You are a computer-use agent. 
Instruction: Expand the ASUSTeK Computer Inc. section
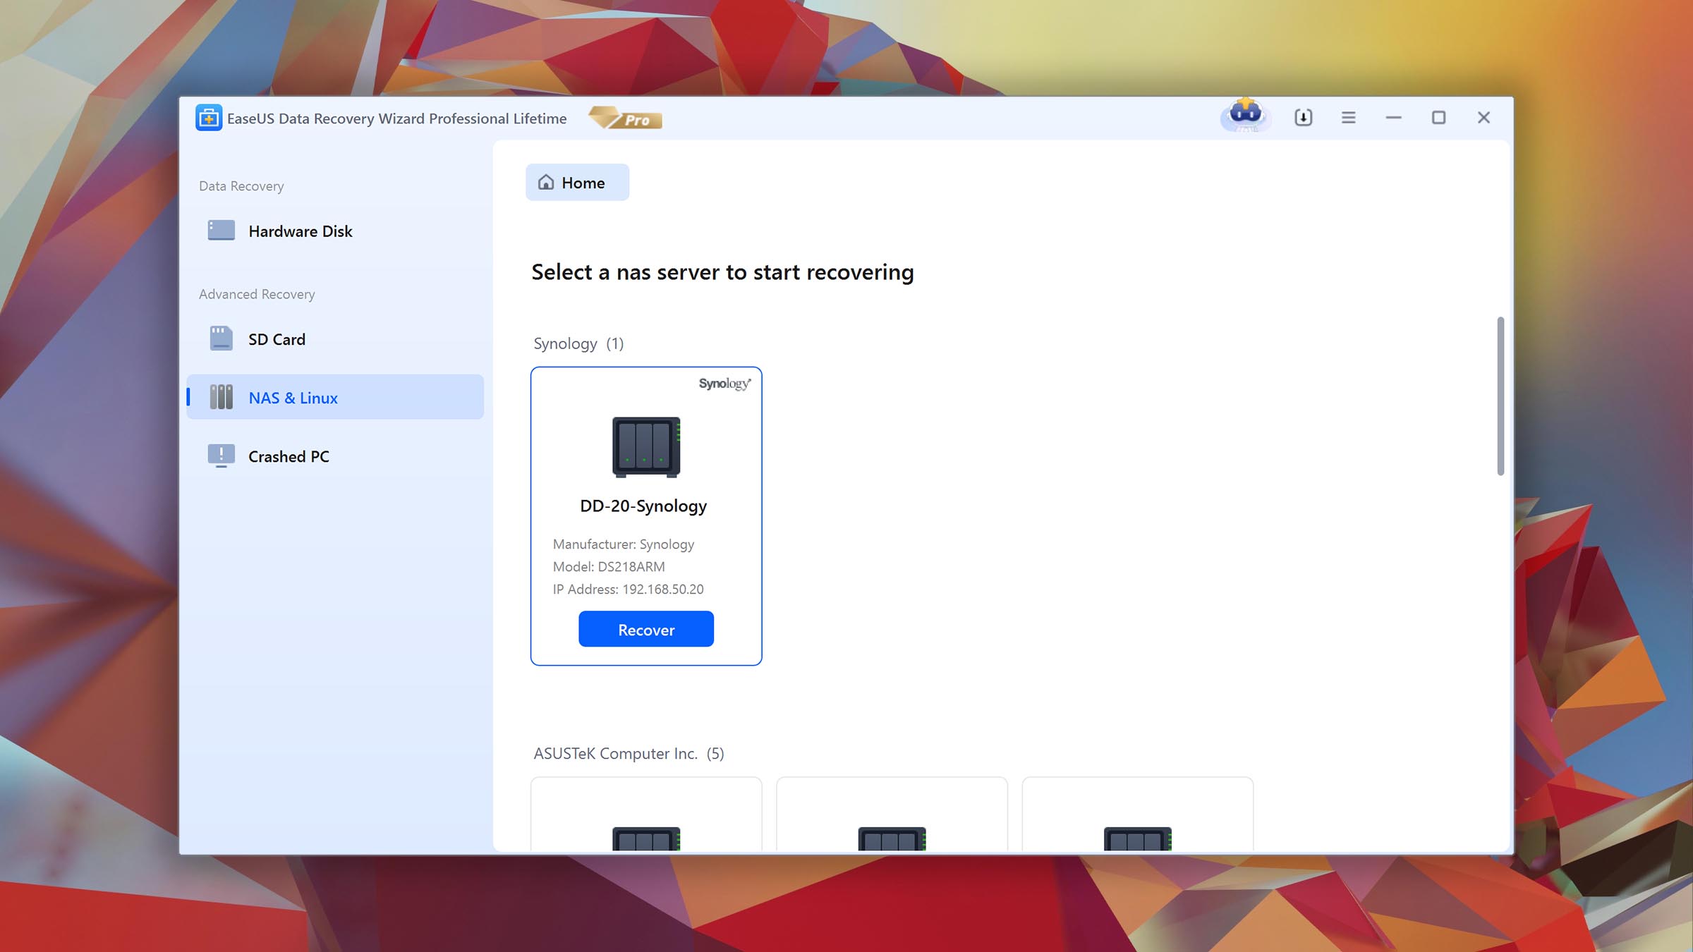tap(628, 752)
